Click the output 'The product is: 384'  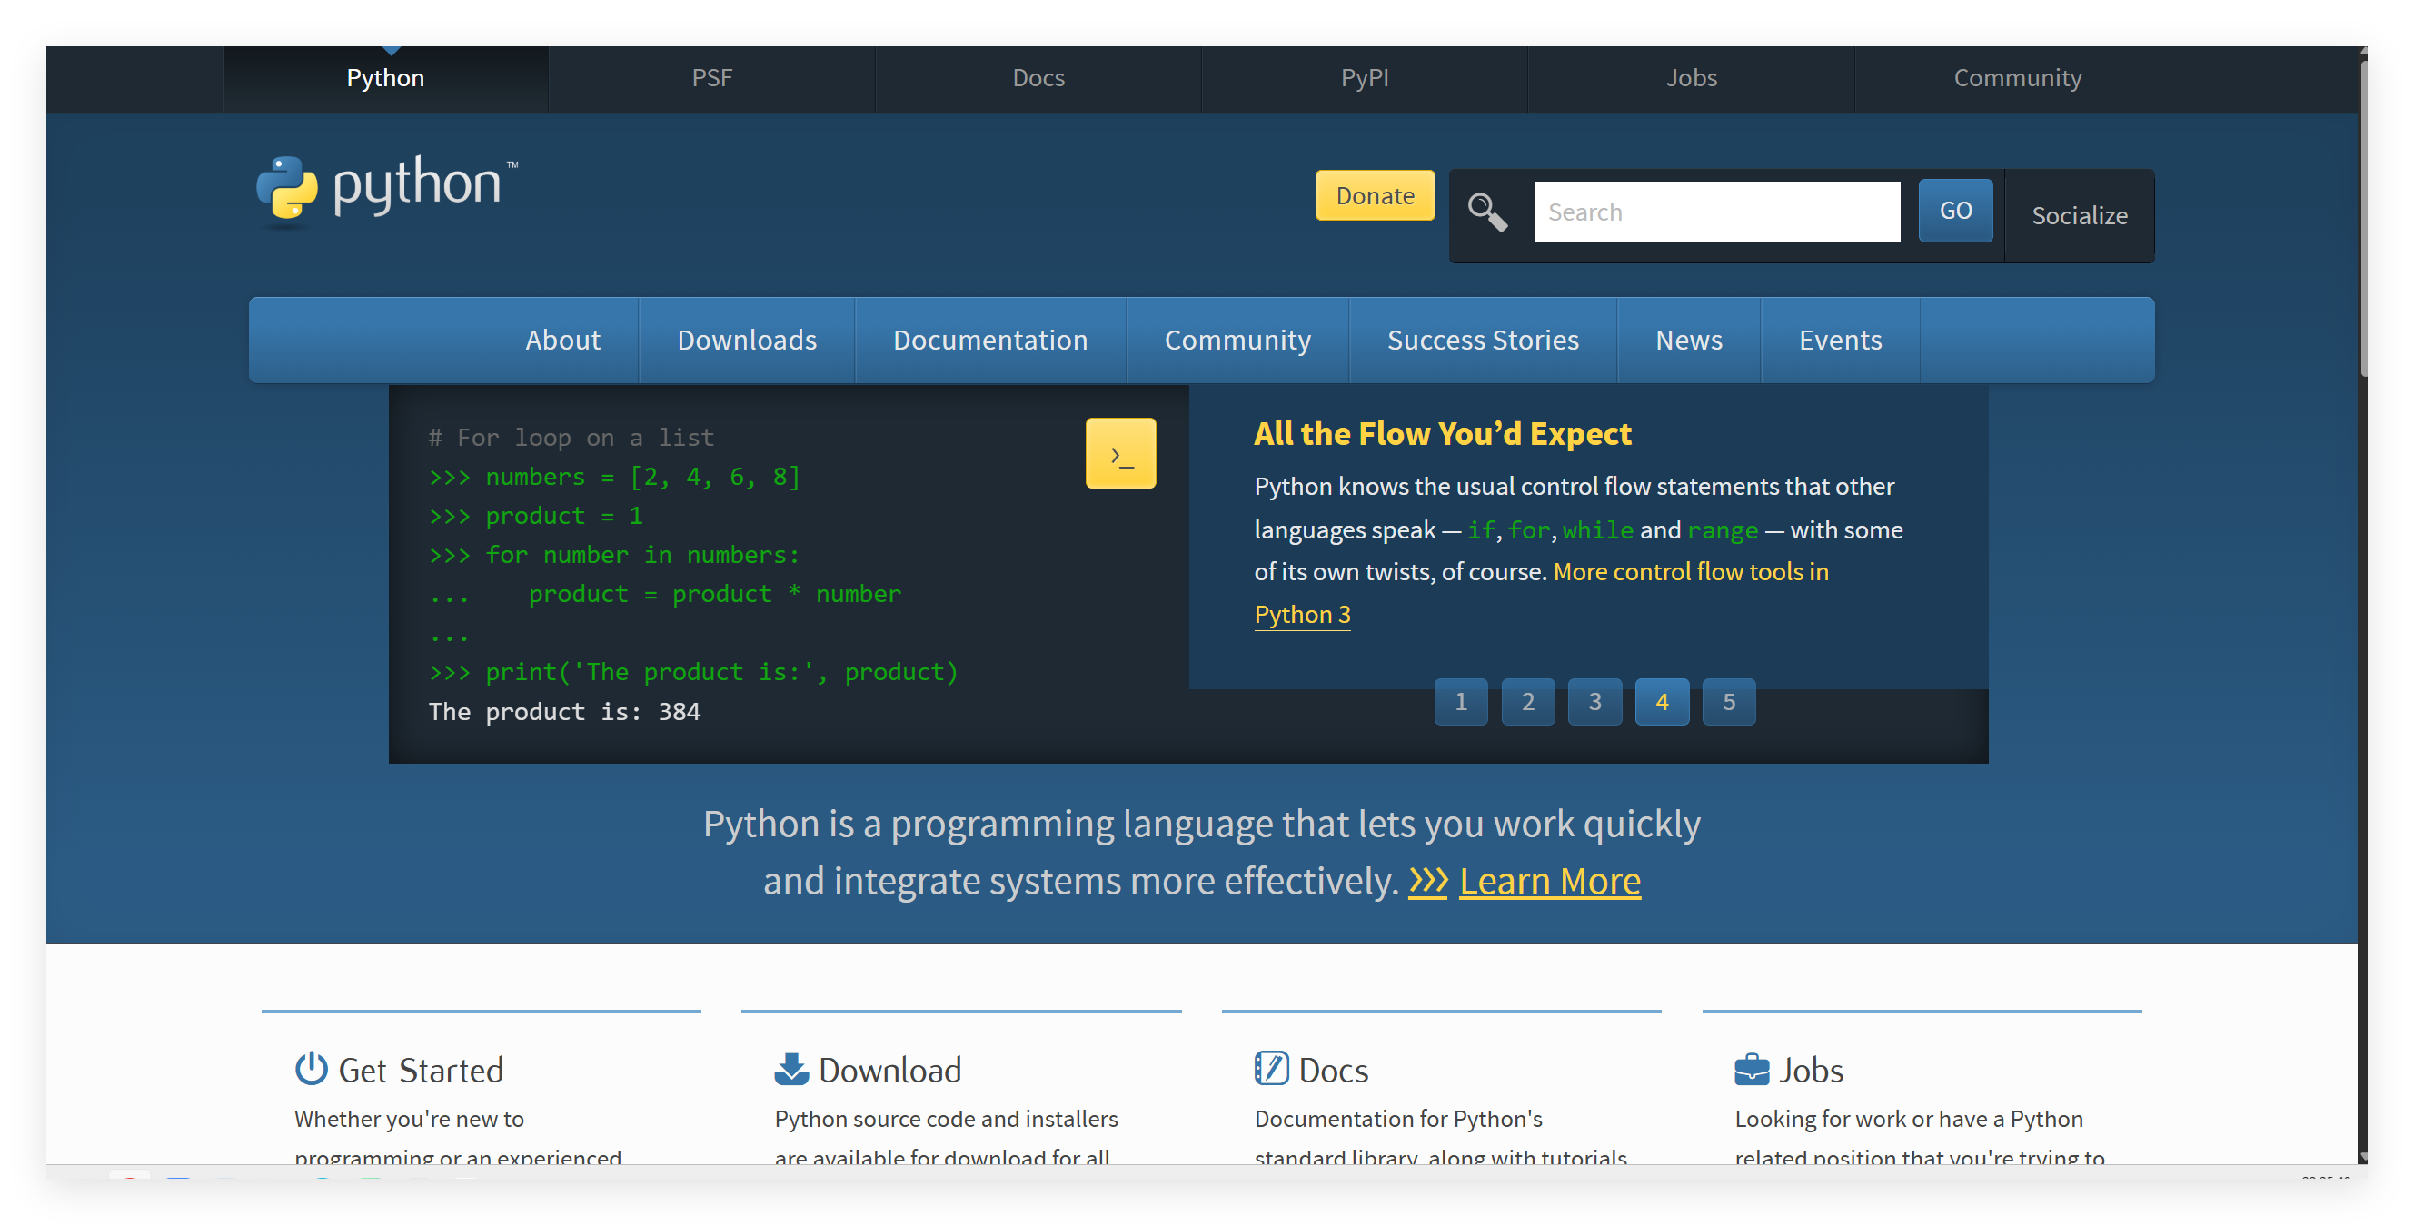pos(564,712)
